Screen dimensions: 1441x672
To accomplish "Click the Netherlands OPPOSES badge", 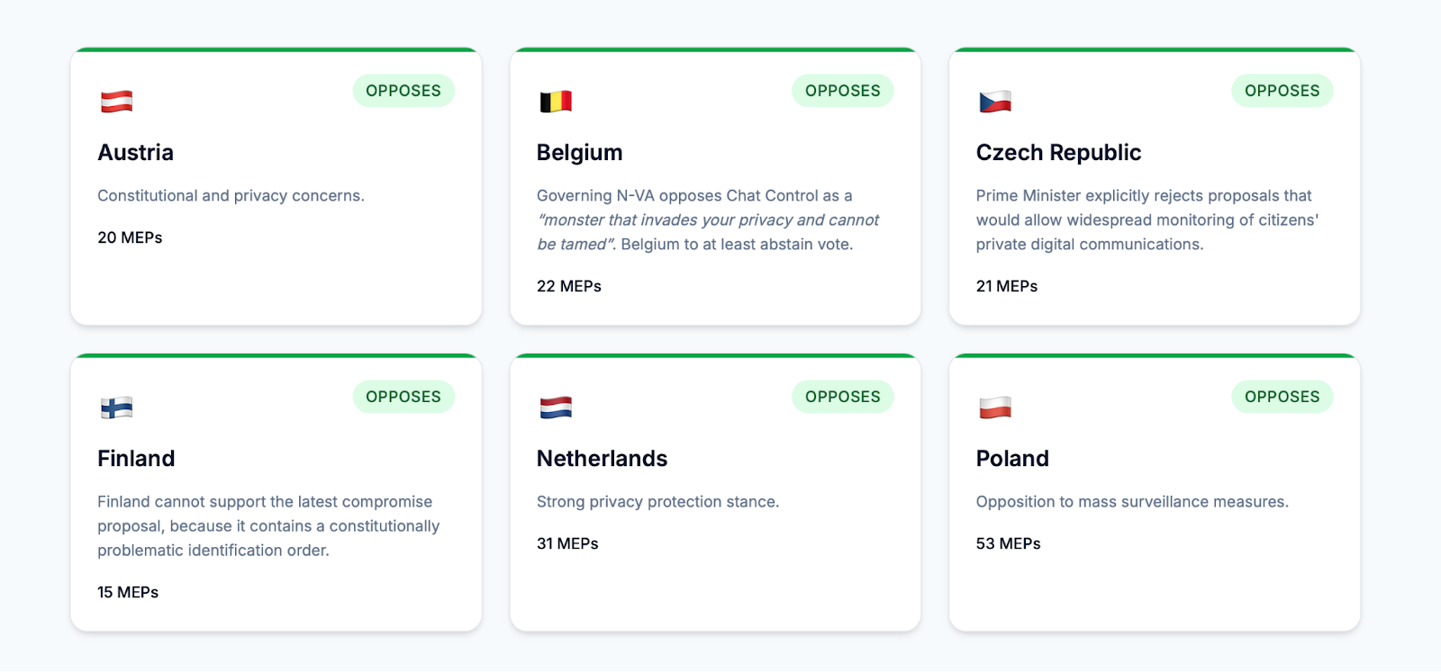I will click(x=842, y=397).
